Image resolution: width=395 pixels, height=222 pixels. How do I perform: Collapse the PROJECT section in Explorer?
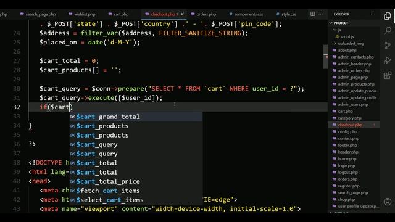pos(354,23)
